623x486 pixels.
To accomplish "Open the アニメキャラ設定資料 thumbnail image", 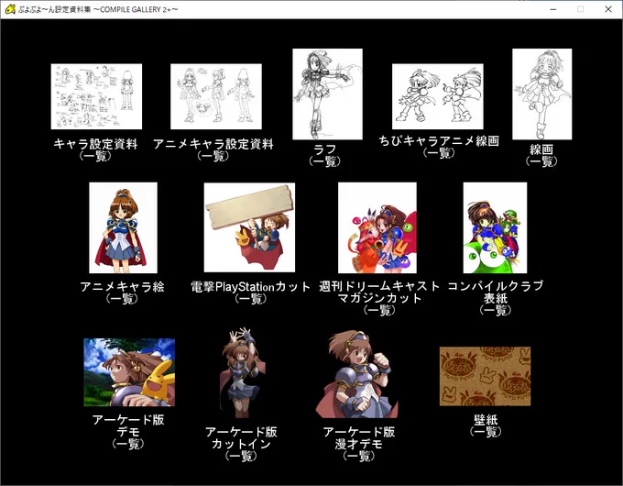I will coord(216,96).
